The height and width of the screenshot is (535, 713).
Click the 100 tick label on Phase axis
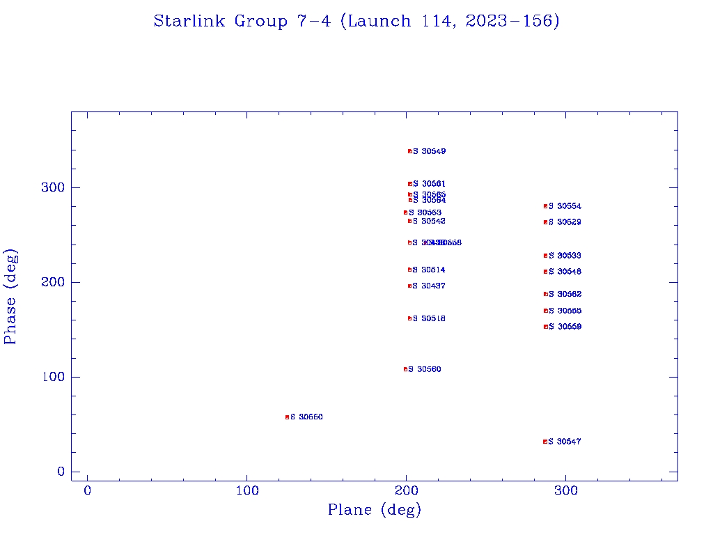(54, 377)
